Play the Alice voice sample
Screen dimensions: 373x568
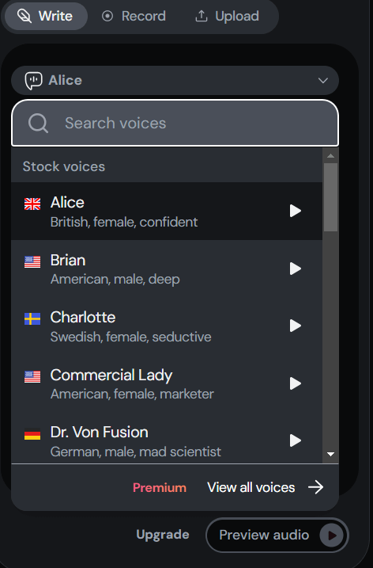(296, 211)
